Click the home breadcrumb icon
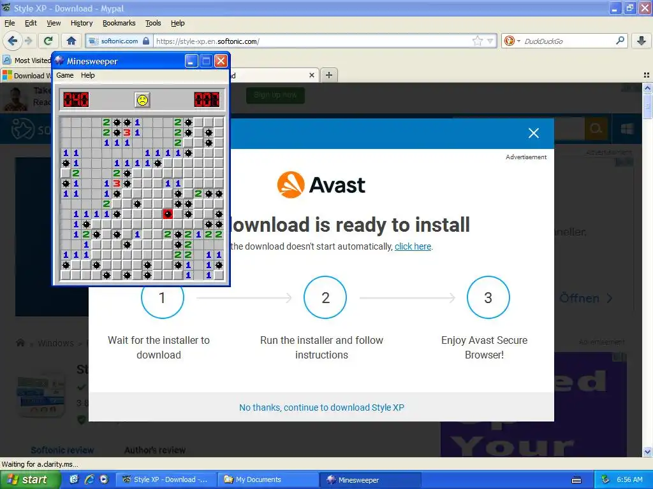 [20, 343]
